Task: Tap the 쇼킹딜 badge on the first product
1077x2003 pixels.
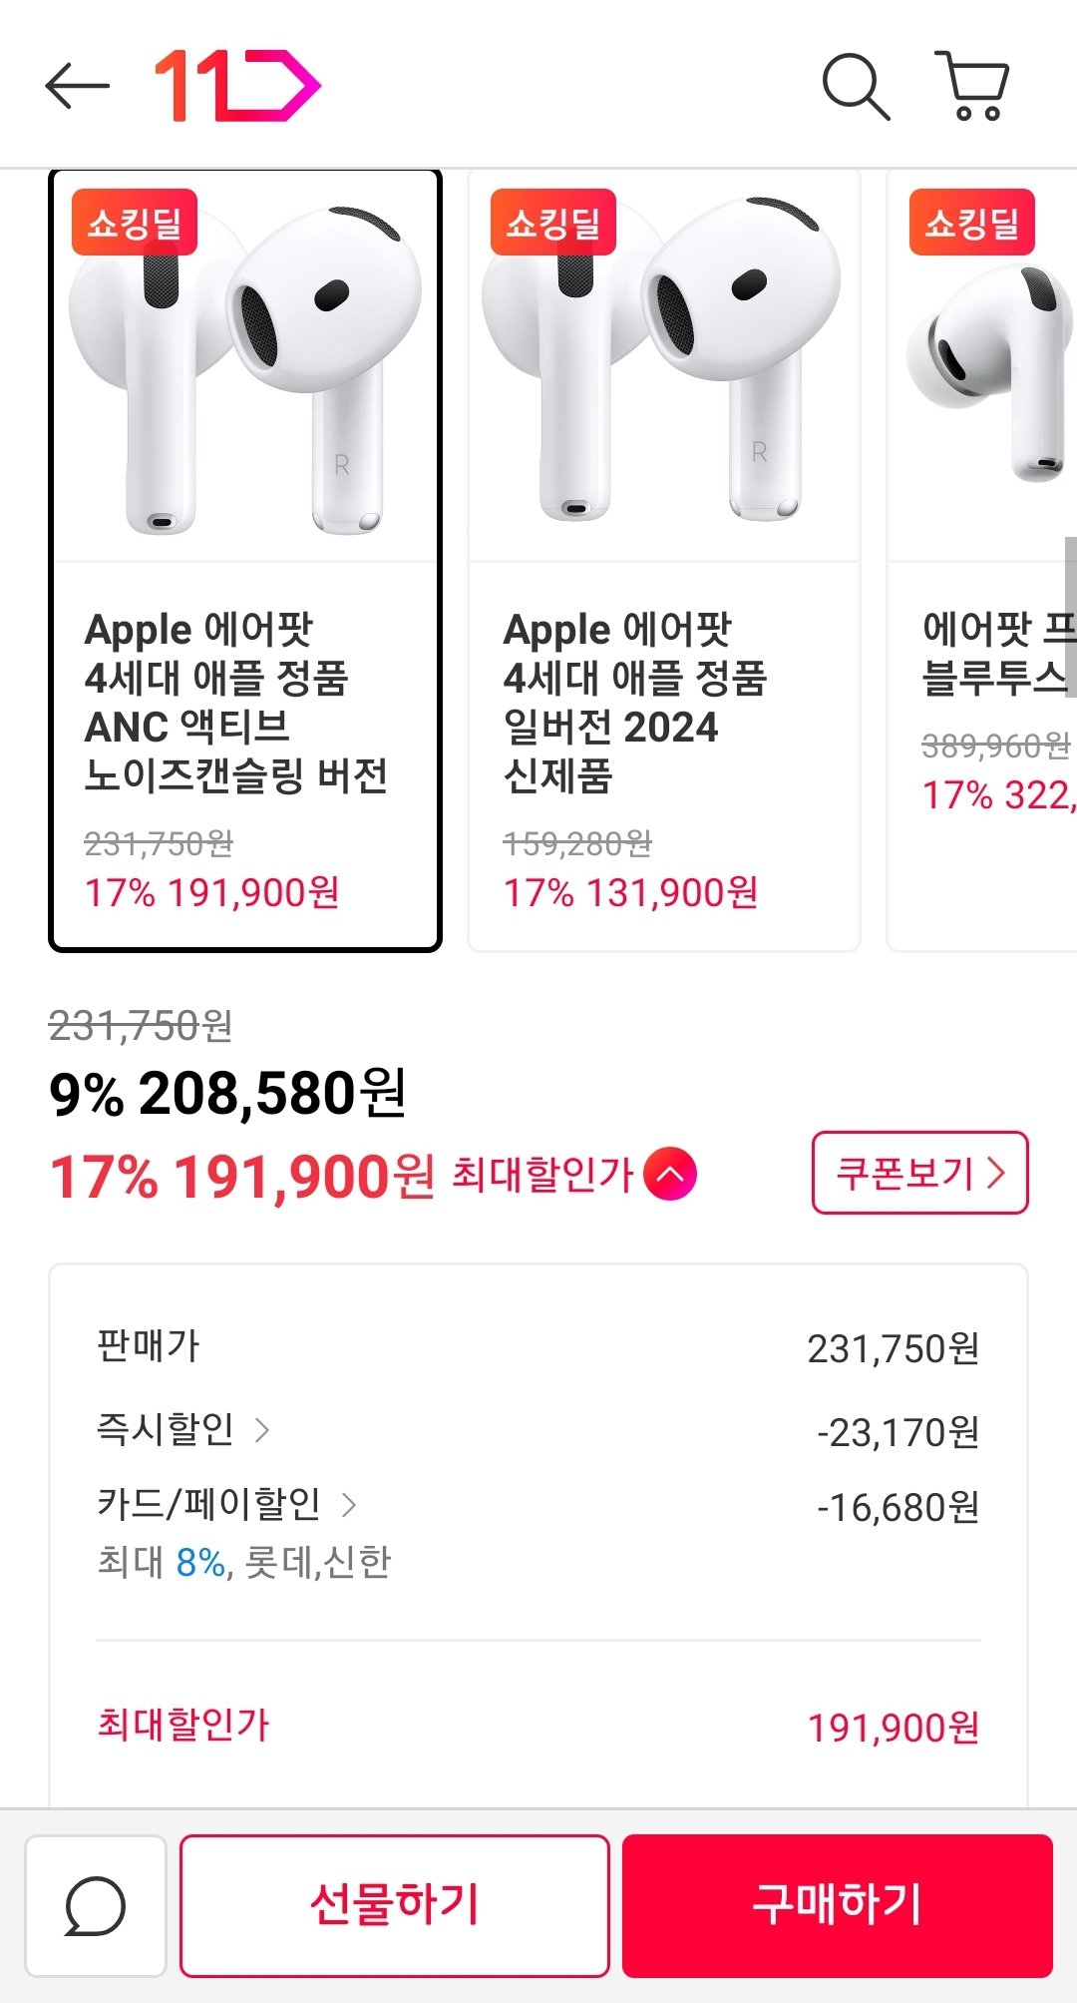Action: 135,223
